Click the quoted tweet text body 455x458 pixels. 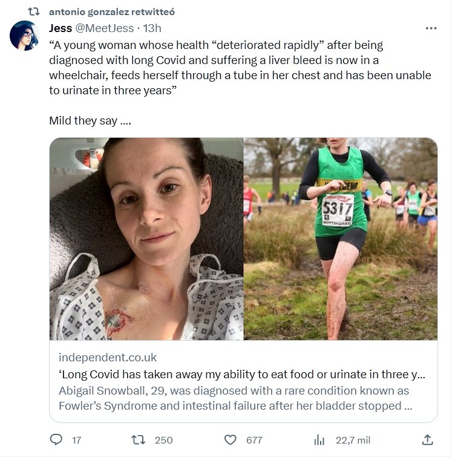pos(240,68)
